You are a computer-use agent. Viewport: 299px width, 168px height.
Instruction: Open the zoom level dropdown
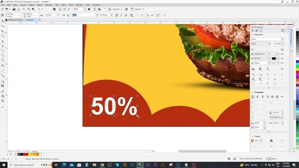pos(85,9)
